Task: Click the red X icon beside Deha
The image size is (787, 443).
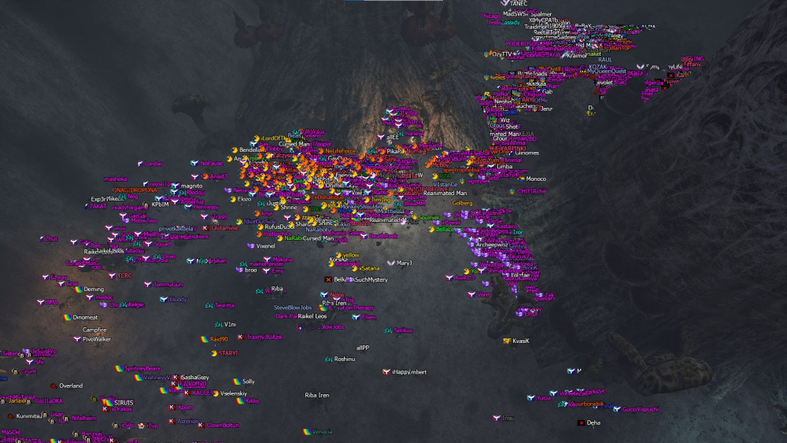Action: (x=581, y=423)
